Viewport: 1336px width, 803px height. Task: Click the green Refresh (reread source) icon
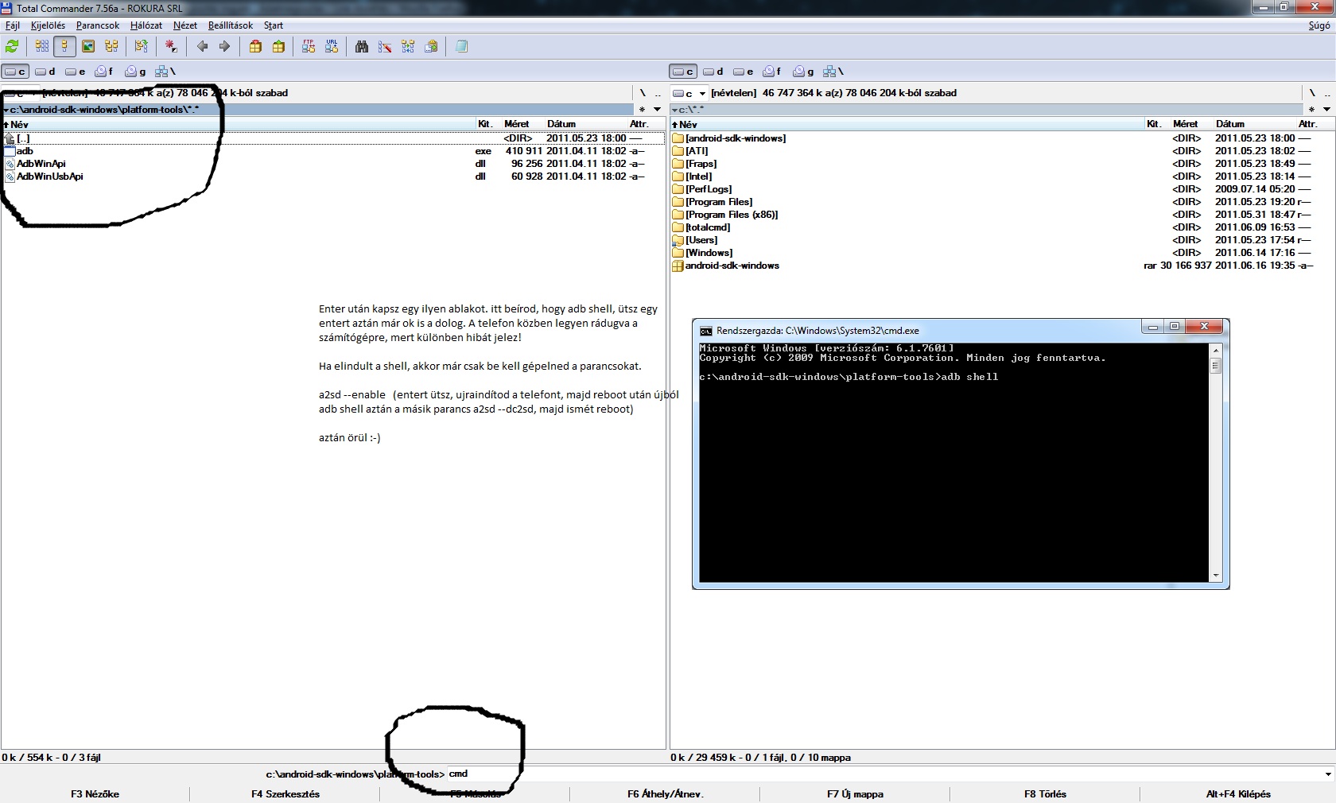tap(12, 47)
